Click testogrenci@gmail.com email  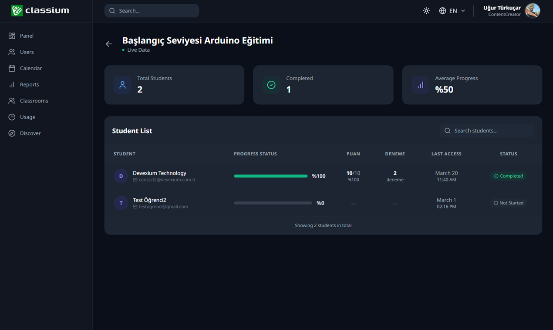163,207
